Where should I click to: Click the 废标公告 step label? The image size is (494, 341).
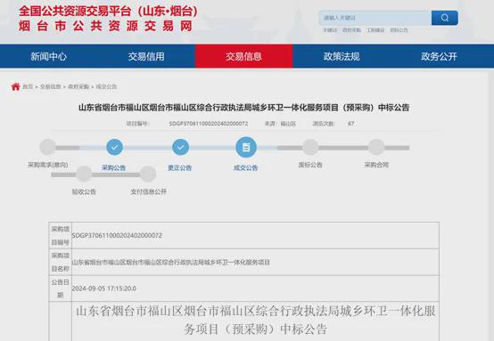pos(310,165)
